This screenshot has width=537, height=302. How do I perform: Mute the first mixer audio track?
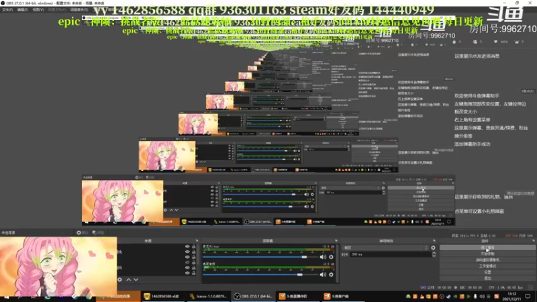coord(323,257)
